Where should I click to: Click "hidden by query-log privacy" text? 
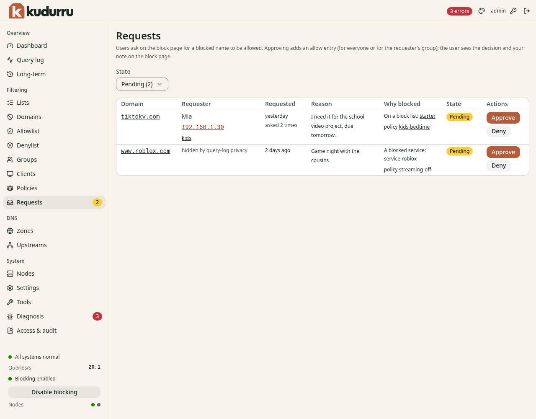214,150
